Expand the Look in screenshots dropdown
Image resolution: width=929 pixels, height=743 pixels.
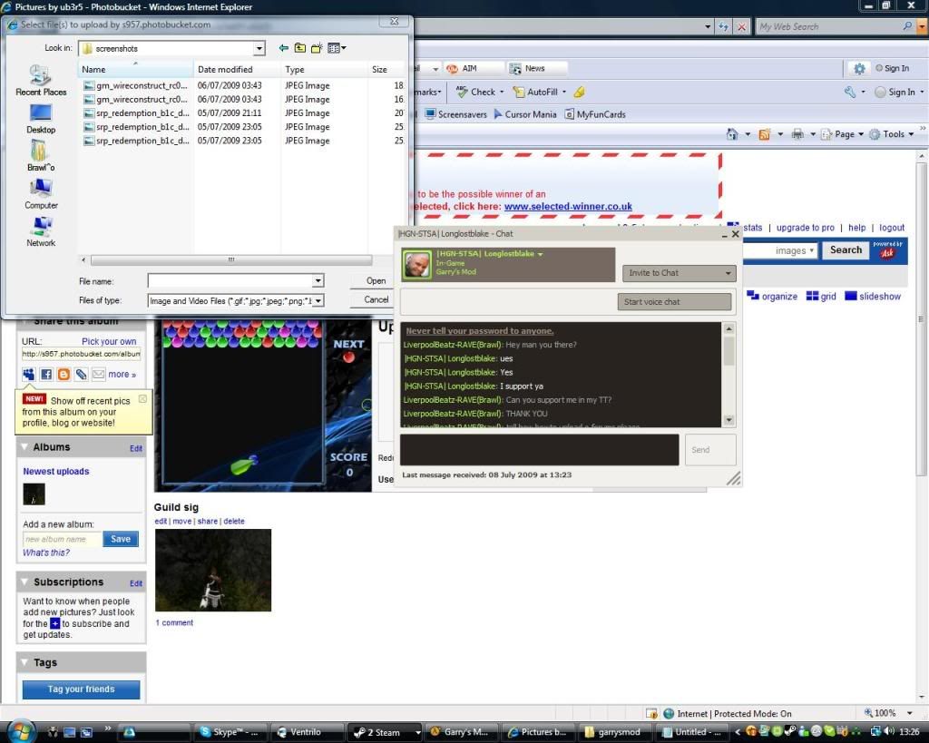(x=259, y=49)
